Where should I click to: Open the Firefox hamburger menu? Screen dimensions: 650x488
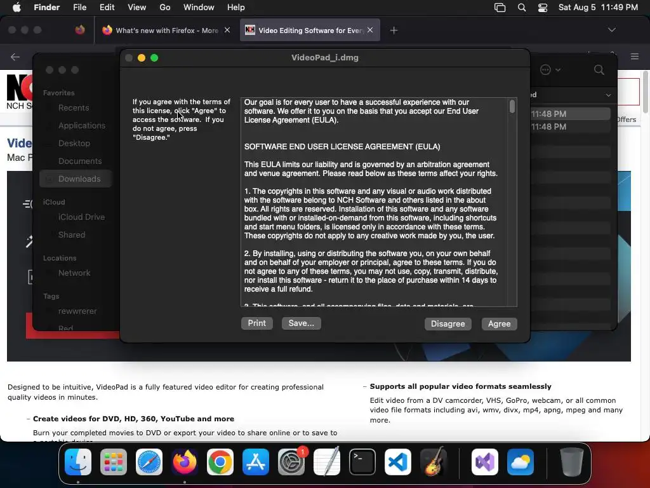pyautogui.click(x=635, y=57)
